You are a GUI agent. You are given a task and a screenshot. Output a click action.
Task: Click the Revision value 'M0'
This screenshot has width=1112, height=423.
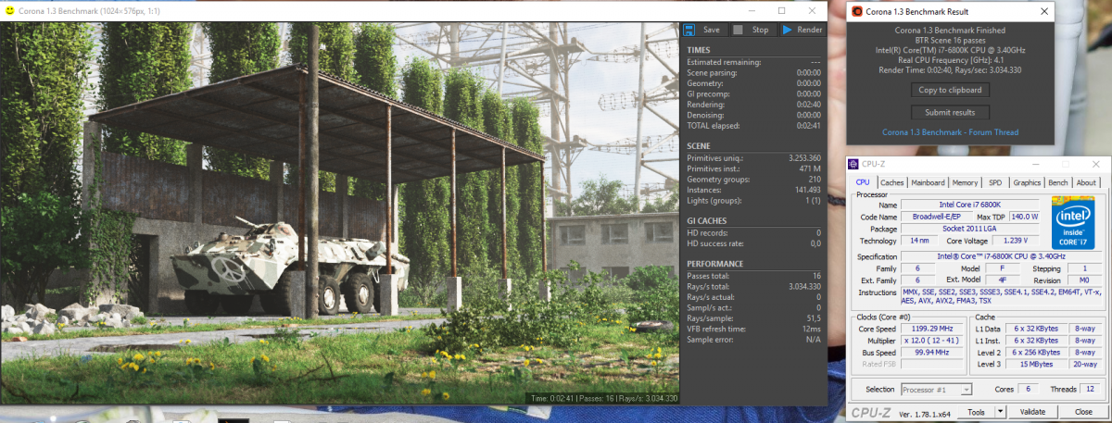click(x=1083, y=280)
